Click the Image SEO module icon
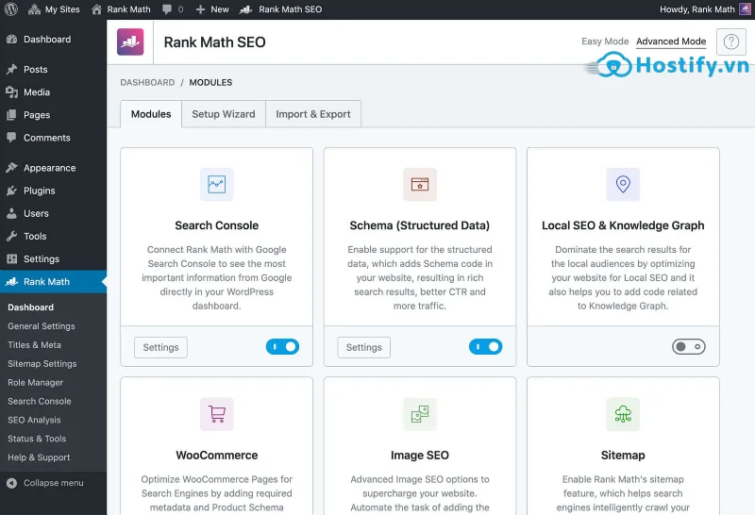Image resolution: width=755 pixels, height=515 pixels. (x=420, y=414)
